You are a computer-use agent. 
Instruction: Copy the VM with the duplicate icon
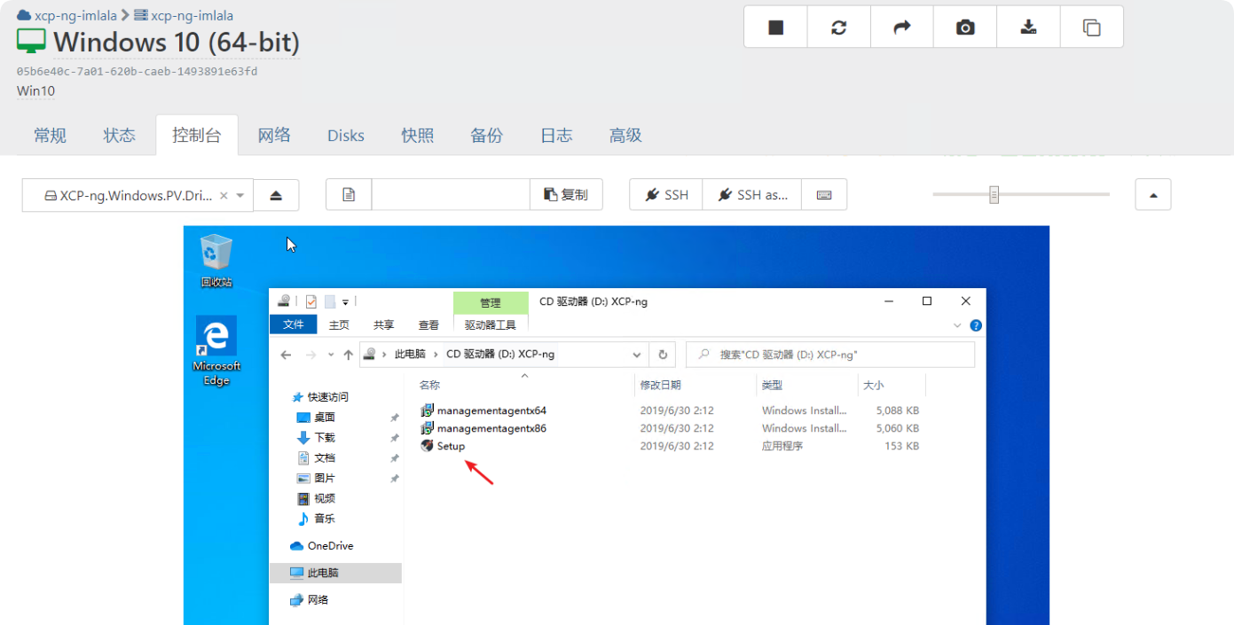coord(1091,27)
